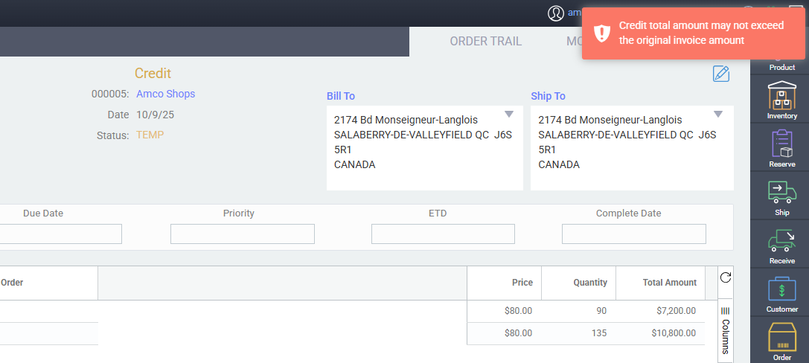Screen dimensions: 809x363
Task: Open the Order box icon
Action: tap(781, 340)
